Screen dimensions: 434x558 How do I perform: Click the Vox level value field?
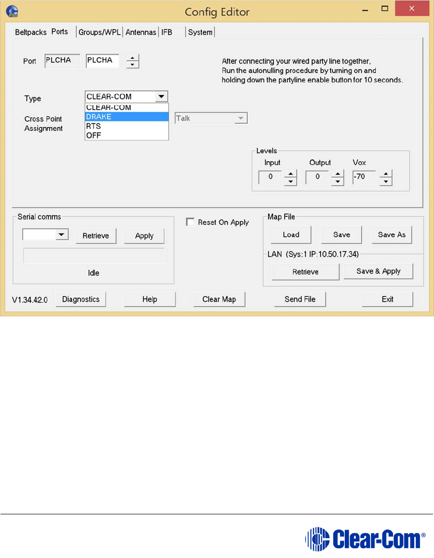364,177
